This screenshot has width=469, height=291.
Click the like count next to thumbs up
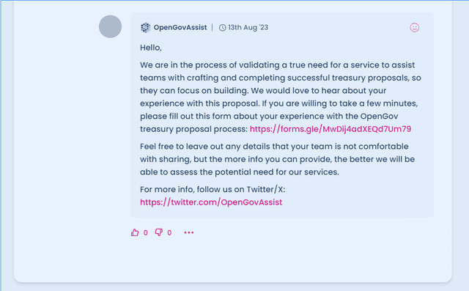[x=145, y=232]
